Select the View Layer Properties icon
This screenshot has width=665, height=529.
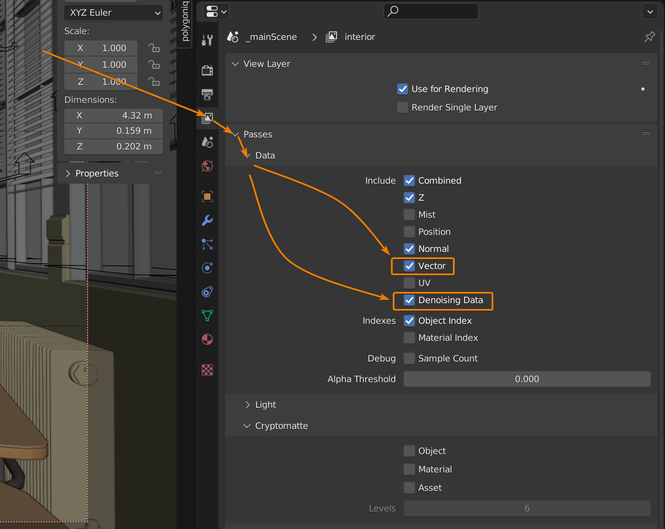click(207, 119)
